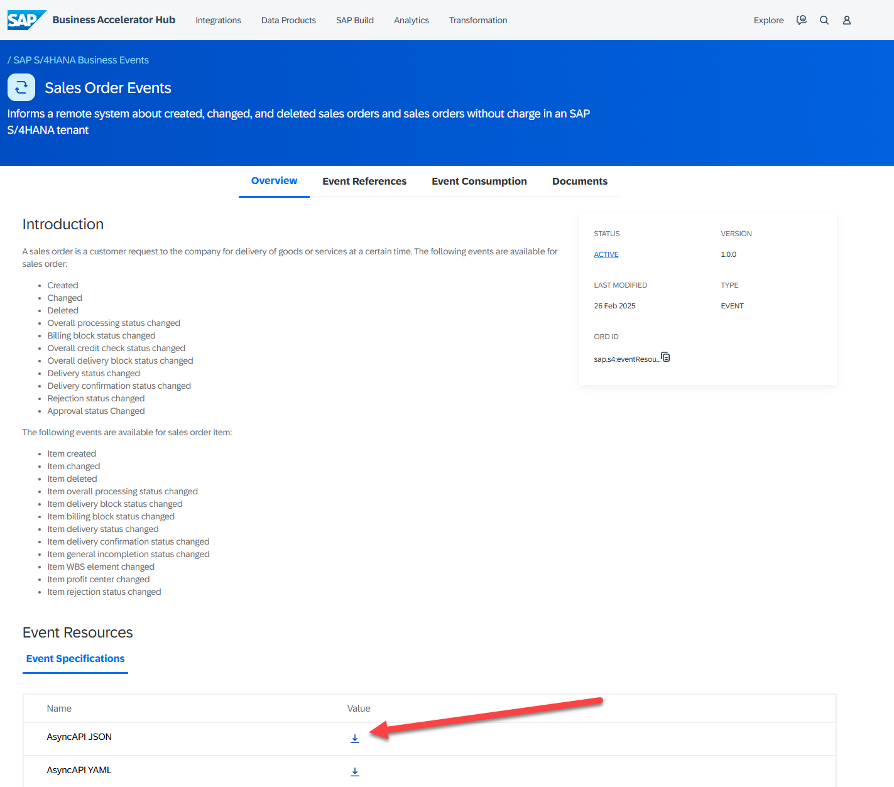Click the ACTIVE status link
This screenshot has width=894, height=787.
[x=606, y=254]
